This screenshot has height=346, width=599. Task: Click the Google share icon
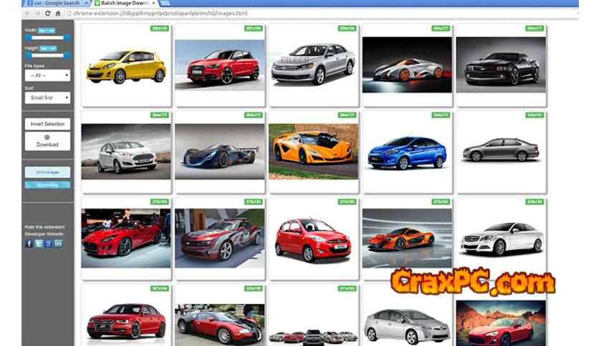pyautogui.click(x=48, y=244)
